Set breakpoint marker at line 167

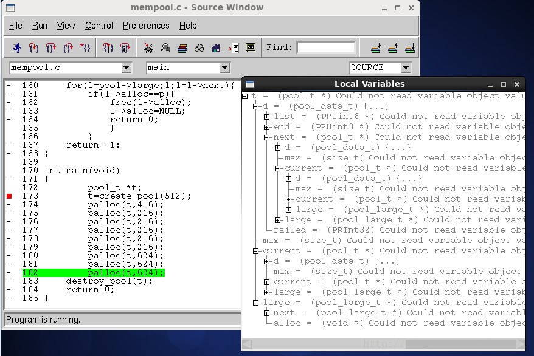tap(9, 145)
